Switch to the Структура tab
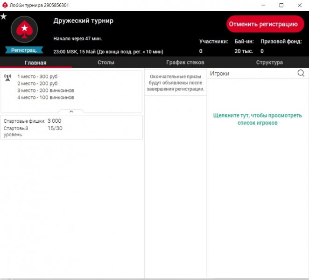 (x=269, y=63)
